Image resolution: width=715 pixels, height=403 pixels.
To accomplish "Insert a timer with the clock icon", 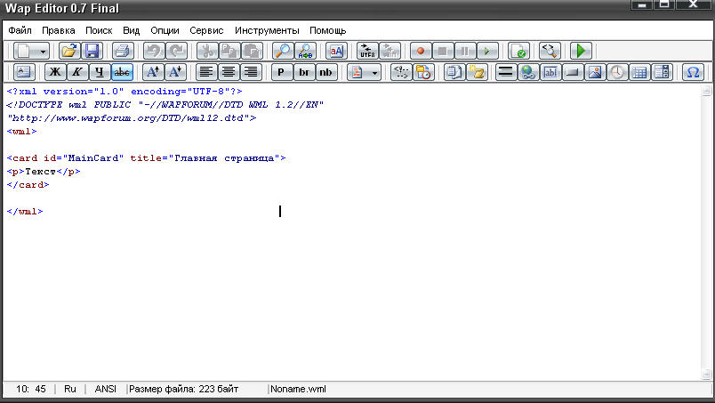I will 617,72.
